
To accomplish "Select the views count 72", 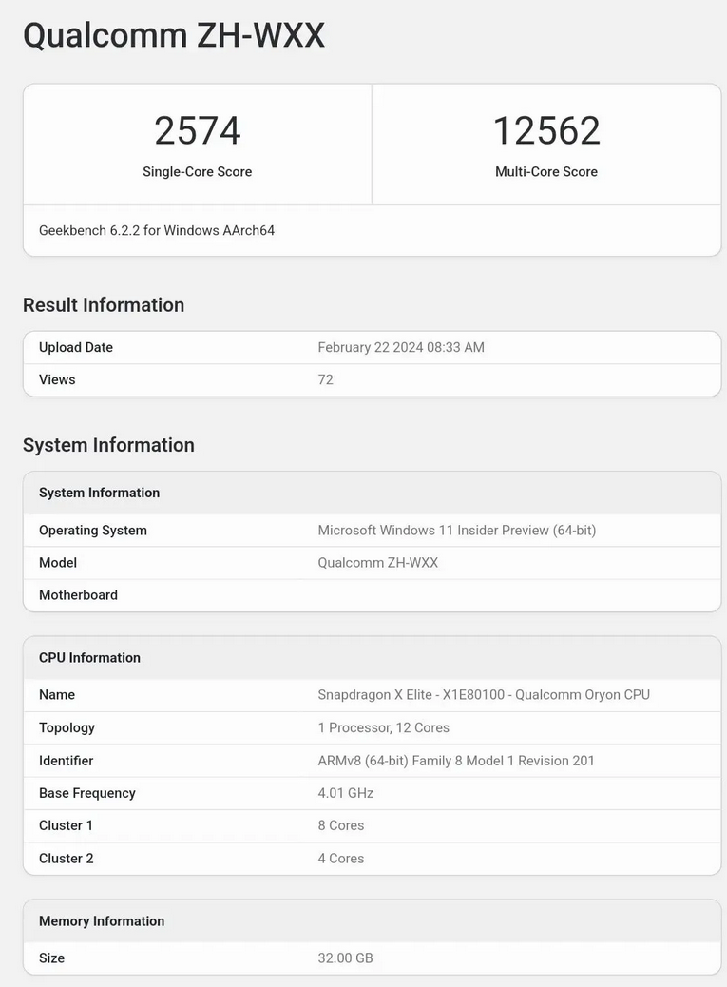I will [326, 379].
